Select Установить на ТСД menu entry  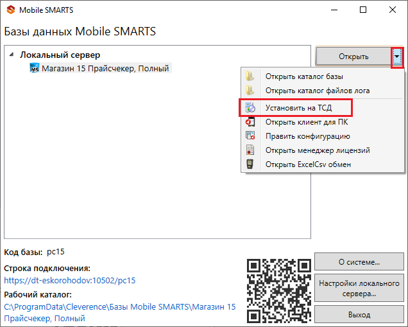coord(323,108)
